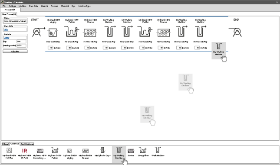Select the first Steamer in the process line
The width and height of the screenshot is (280, 165).
(x=90, y=32)
